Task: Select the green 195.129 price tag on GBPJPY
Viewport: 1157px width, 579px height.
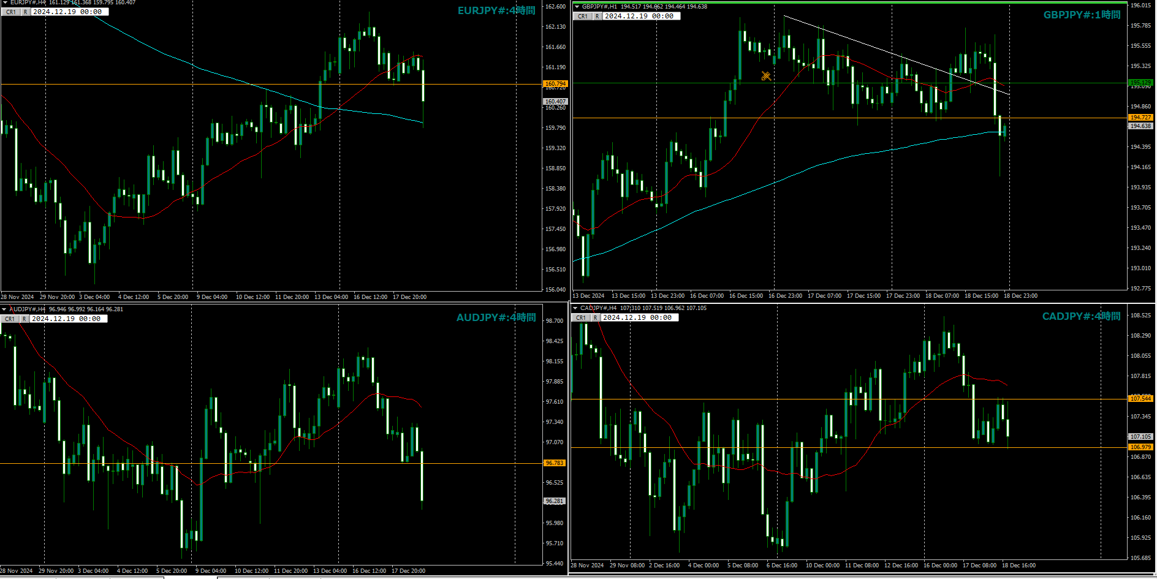Action: coord(1140,82)
